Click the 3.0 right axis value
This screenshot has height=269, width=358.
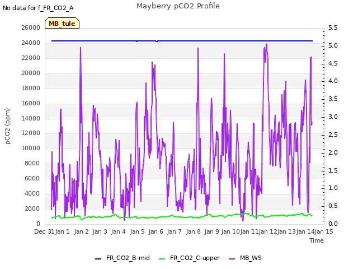[333, 117]
